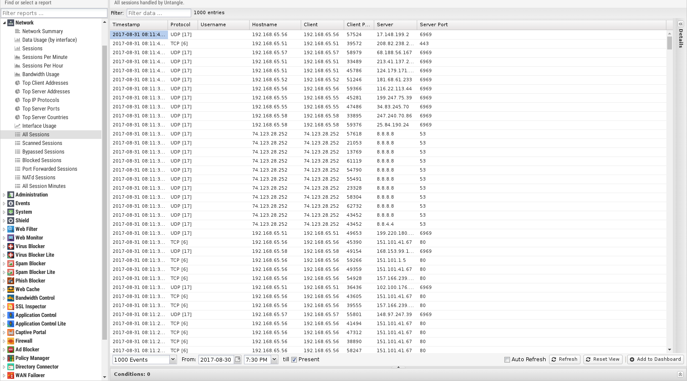Click the WAN Failover icon
The width and height of the screenshot is (687, 381).
point(11,375)
